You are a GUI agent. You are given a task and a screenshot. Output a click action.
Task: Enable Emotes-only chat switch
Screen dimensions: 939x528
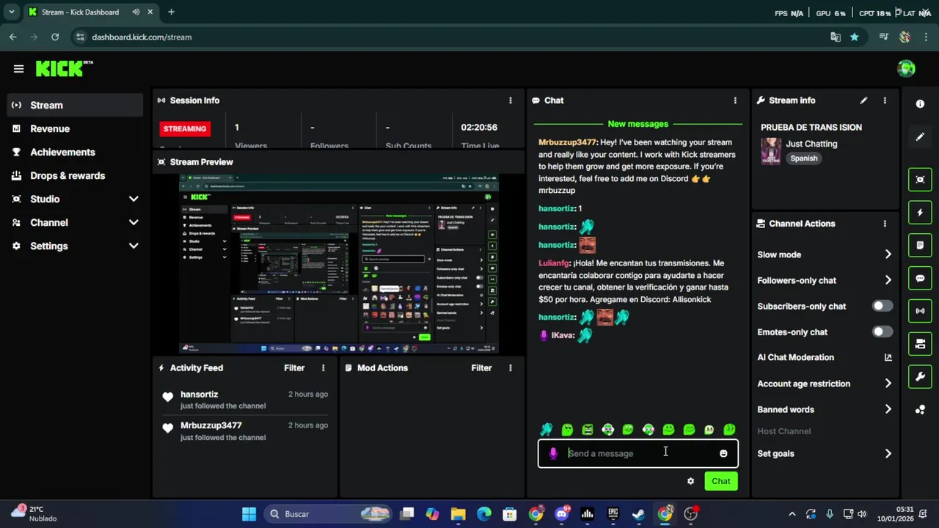(x=883, y=331)
